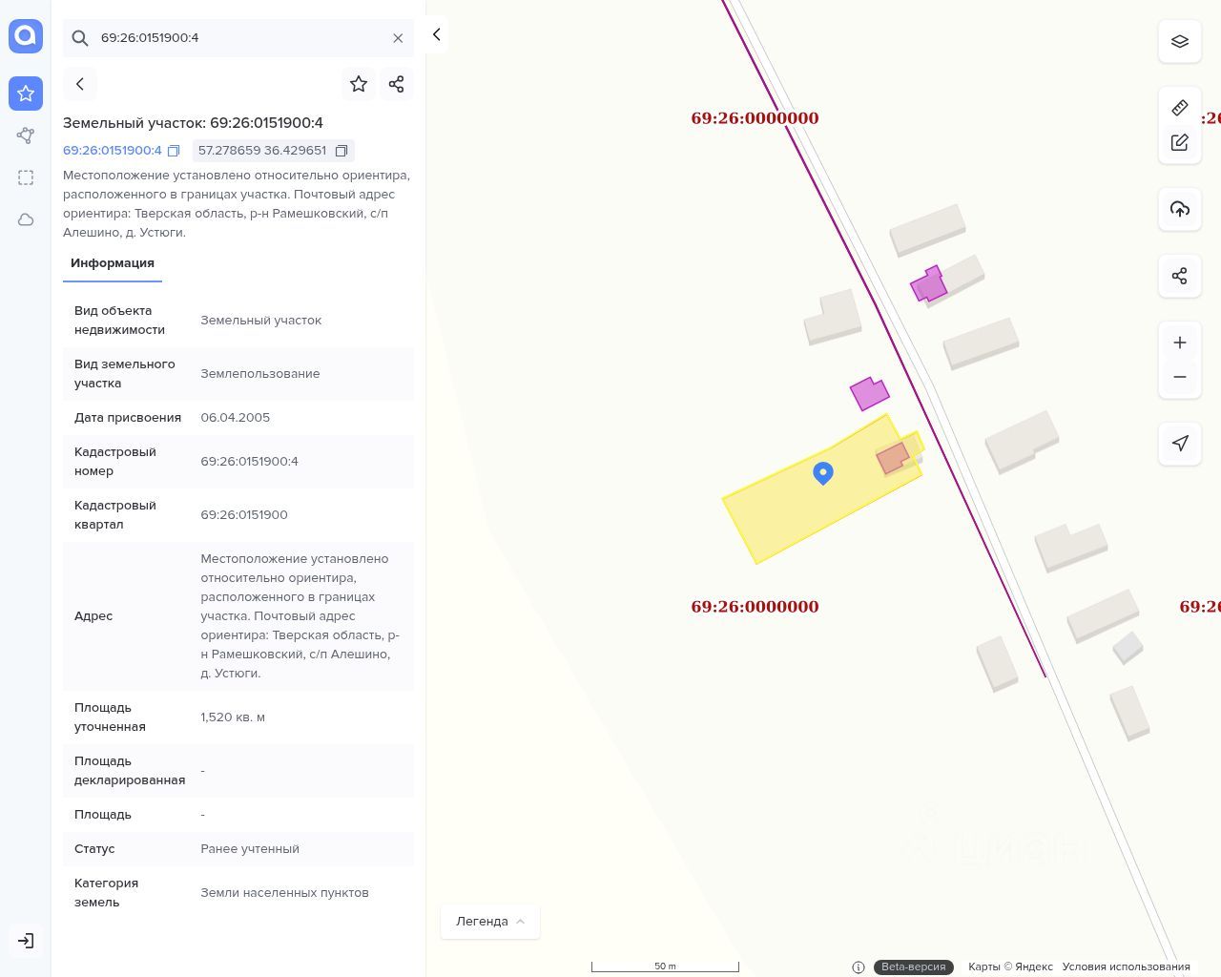
Task: Share this land parcel's info
Action: click(397, 84)
